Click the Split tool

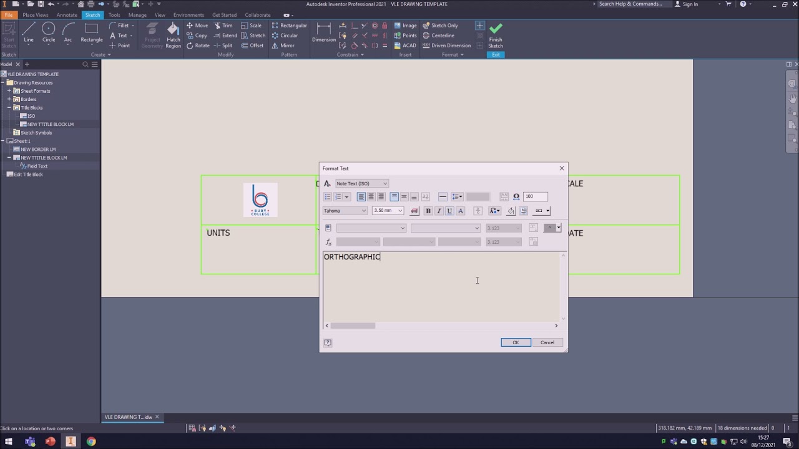[223, 46]
